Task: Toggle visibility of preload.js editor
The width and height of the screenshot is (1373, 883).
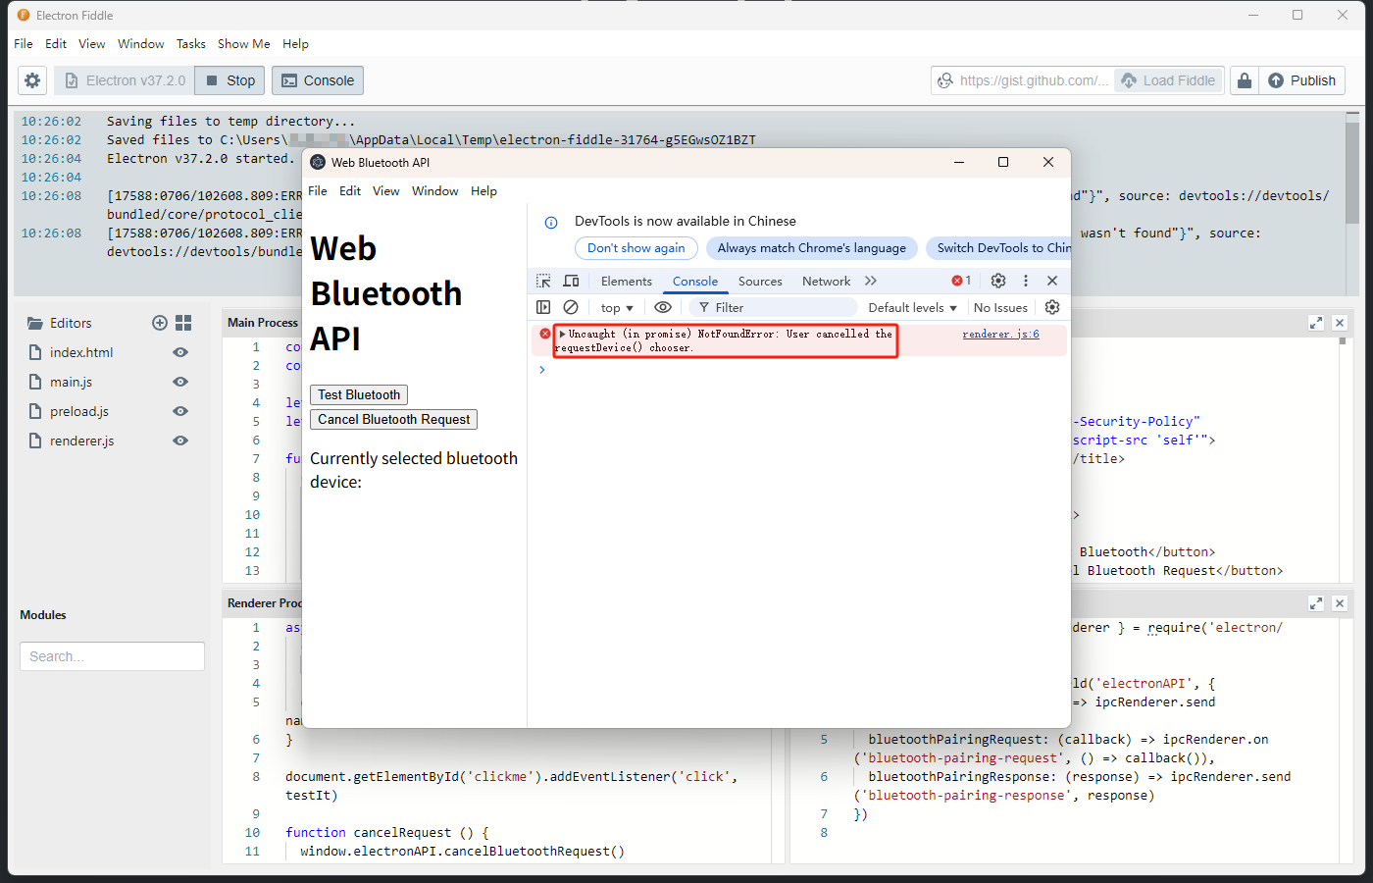Action: [x=180, y=411]
